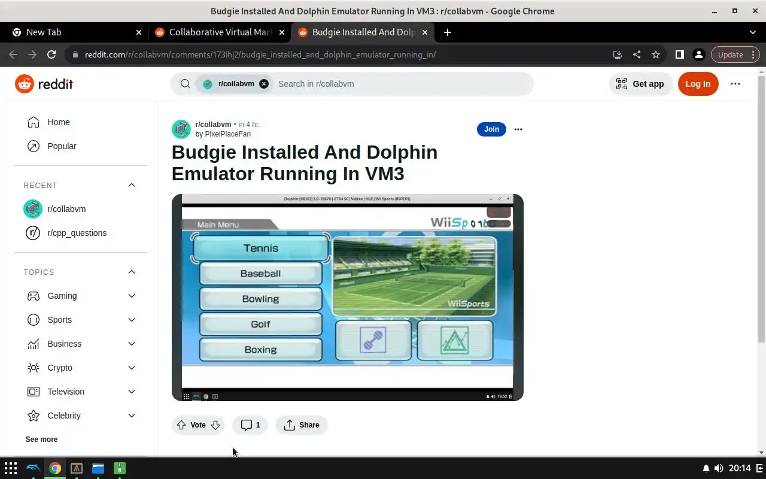Click the Search in r/collabvm field
Screen dimensions: 766x479
coord(401,84)
